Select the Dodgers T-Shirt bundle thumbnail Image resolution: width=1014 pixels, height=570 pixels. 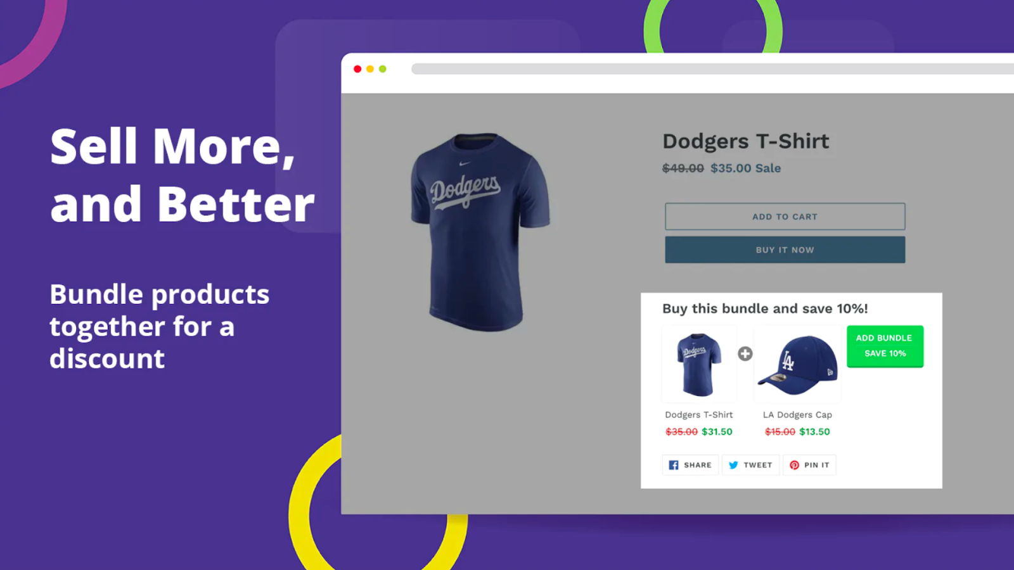click(x=699, y=364)
